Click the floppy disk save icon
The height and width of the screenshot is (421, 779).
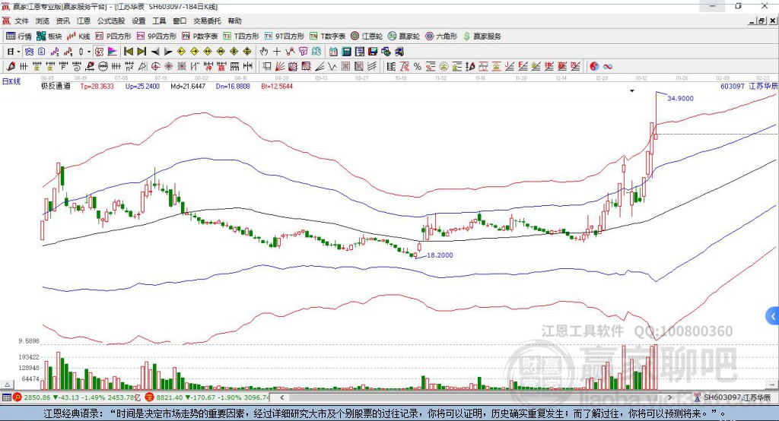click(373, 52)
